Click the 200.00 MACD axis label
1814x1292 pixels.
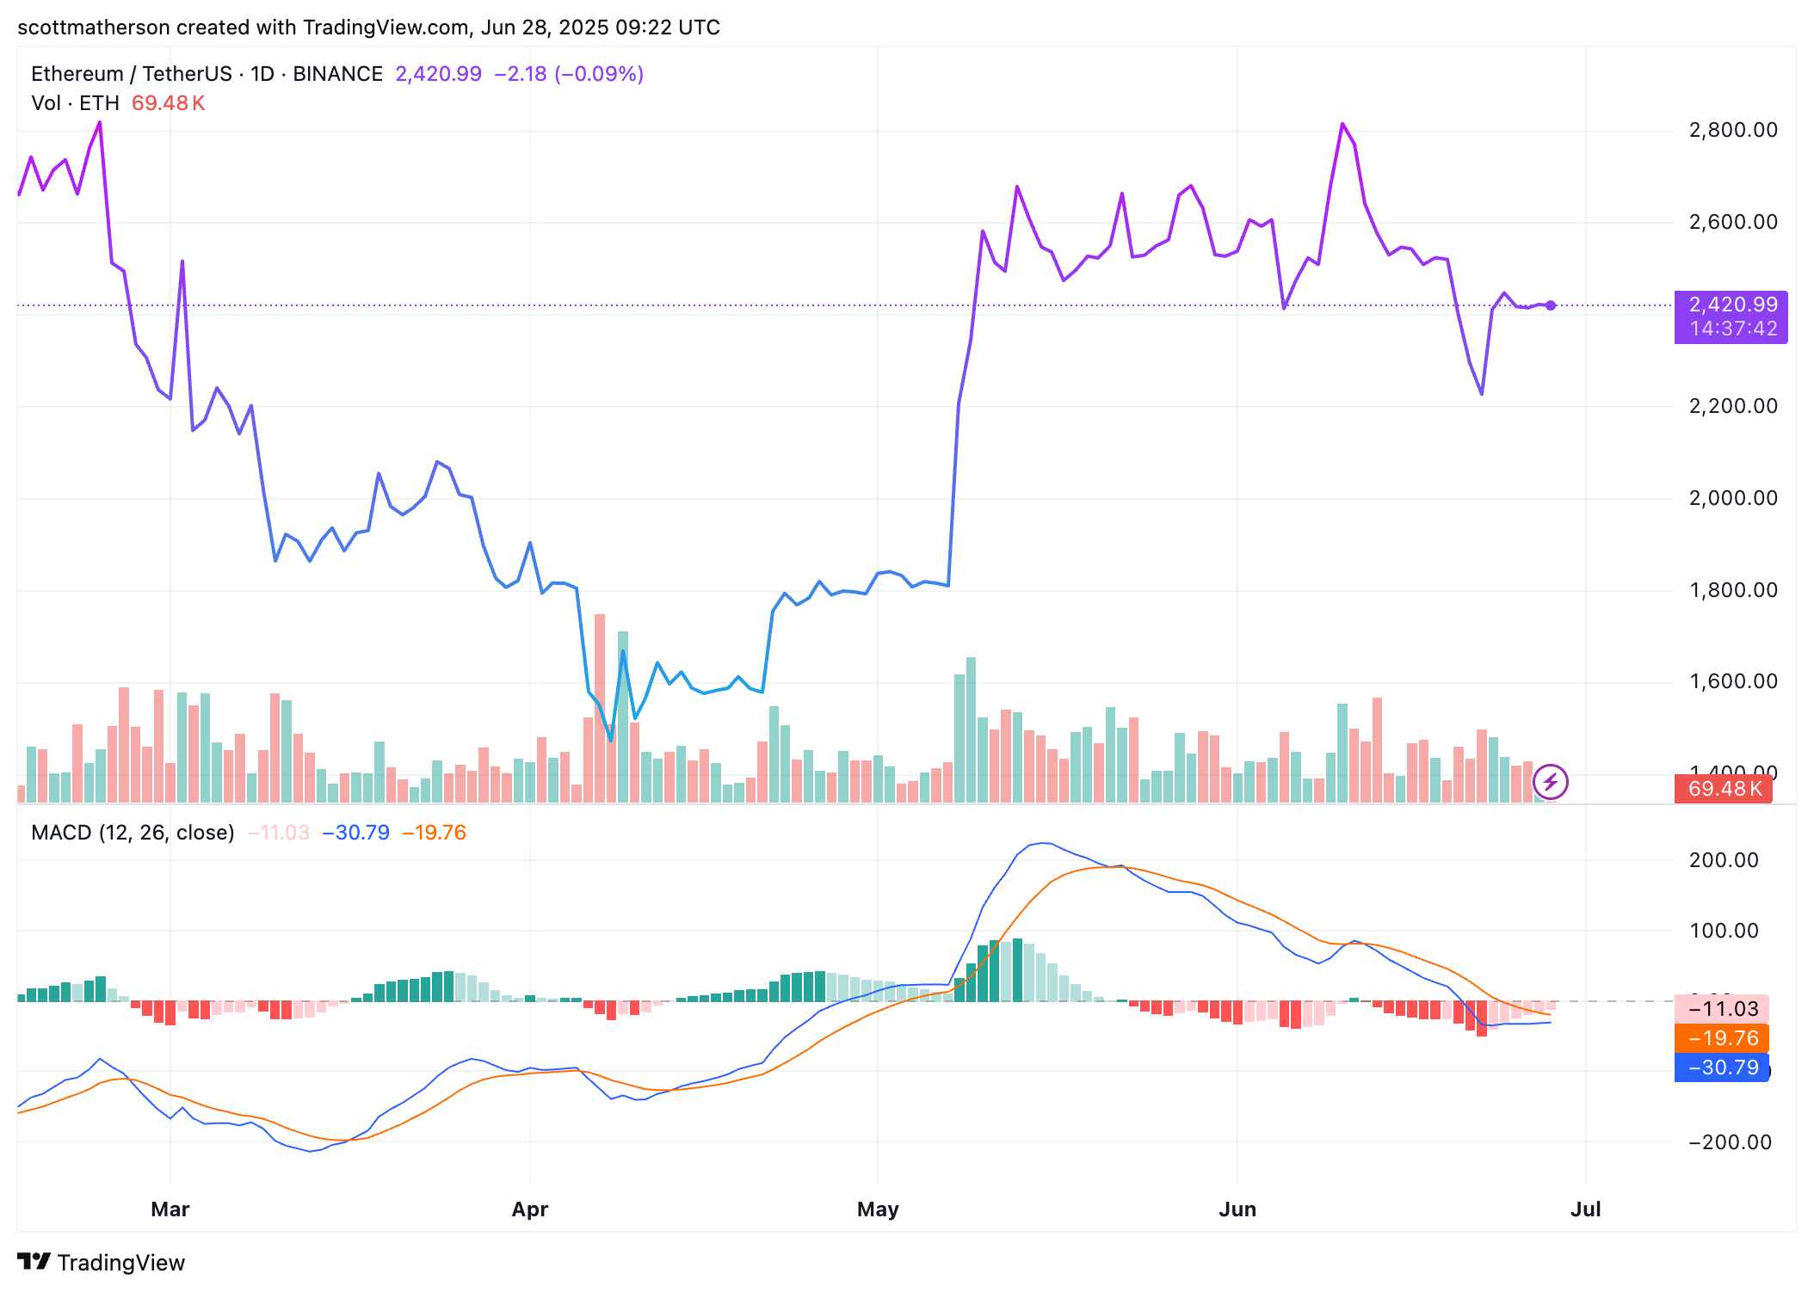pos(1724,860)
